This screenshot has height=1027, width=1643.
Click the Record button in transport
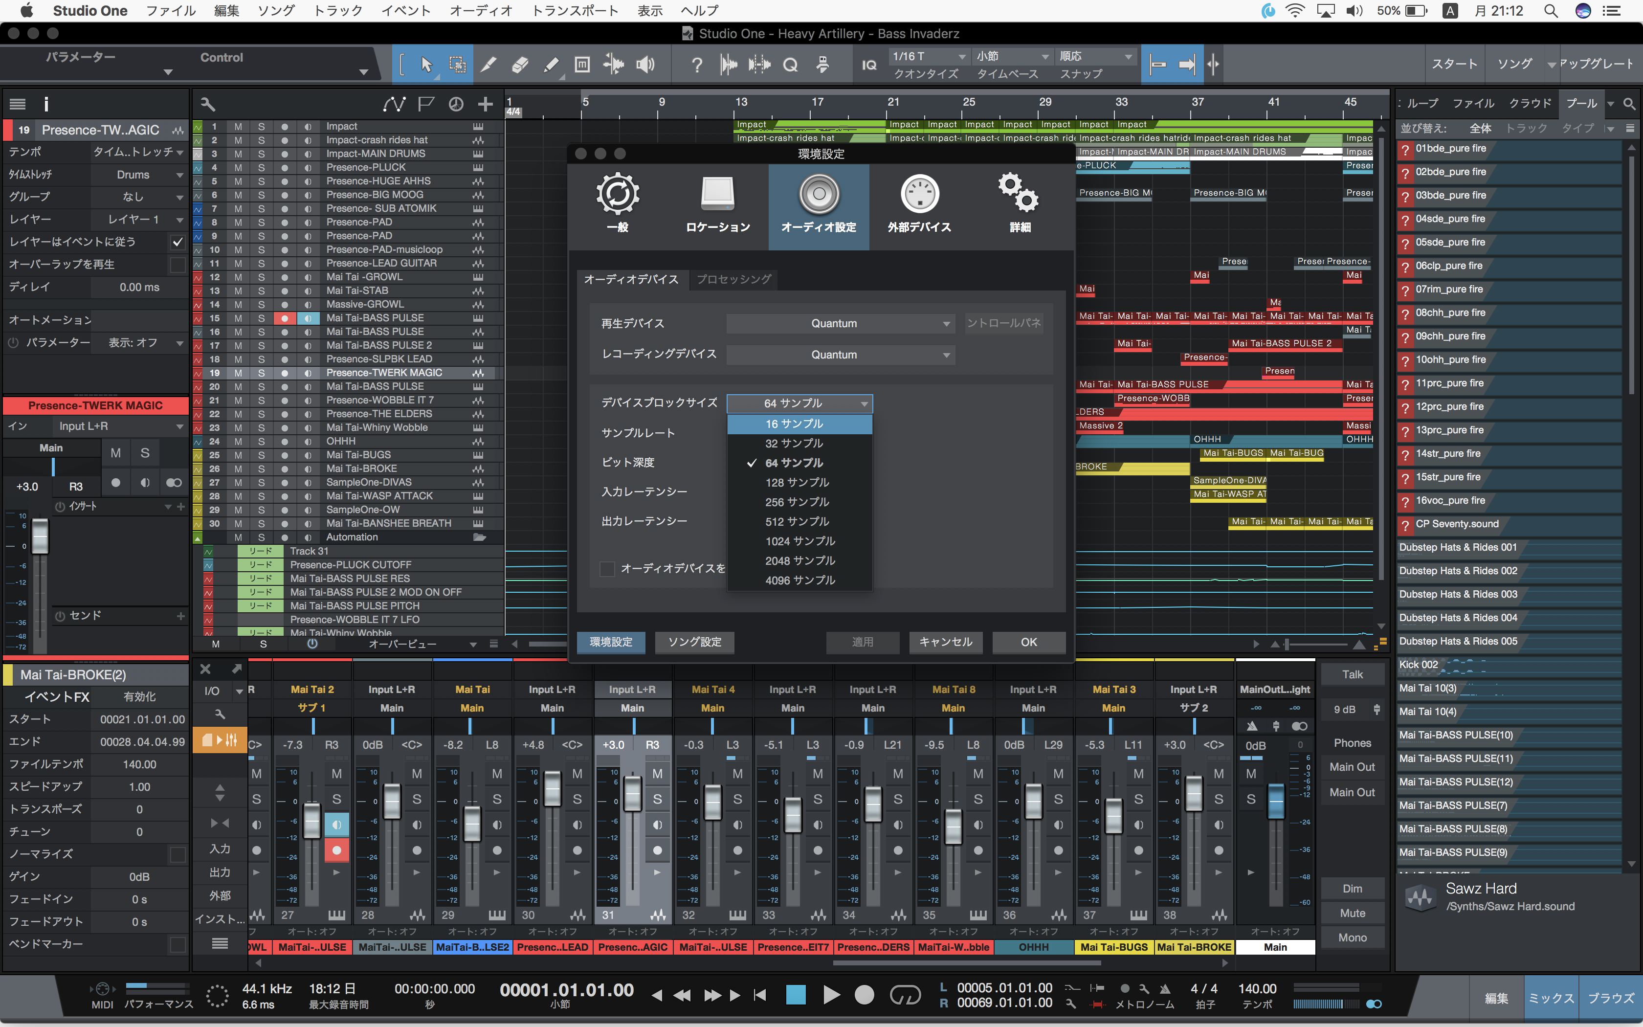point(864,995)
